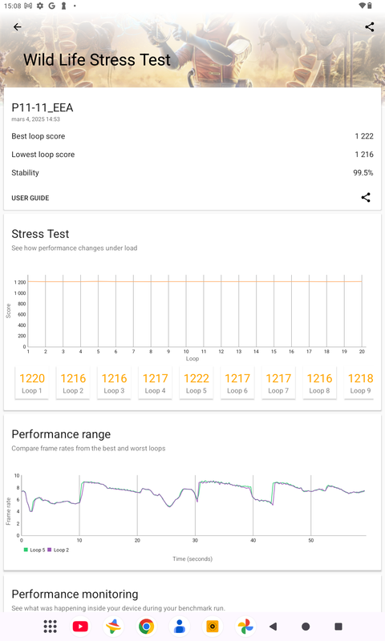Open the app drawer grid icon
The height and width of the screenshot is (641, 385).
click(x=50, y=627)
